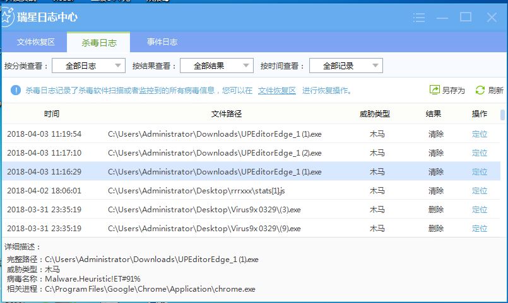This screenshot has width=508, height=303.
Task: Sort by the 时间 column header
Action: [x=52, y=114]
